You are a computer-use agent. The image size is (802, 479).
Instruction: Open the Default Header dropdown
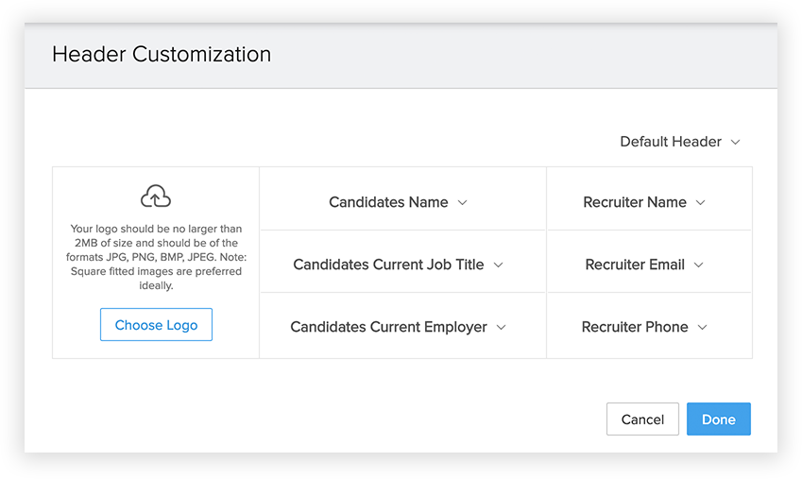click(671, 142)
